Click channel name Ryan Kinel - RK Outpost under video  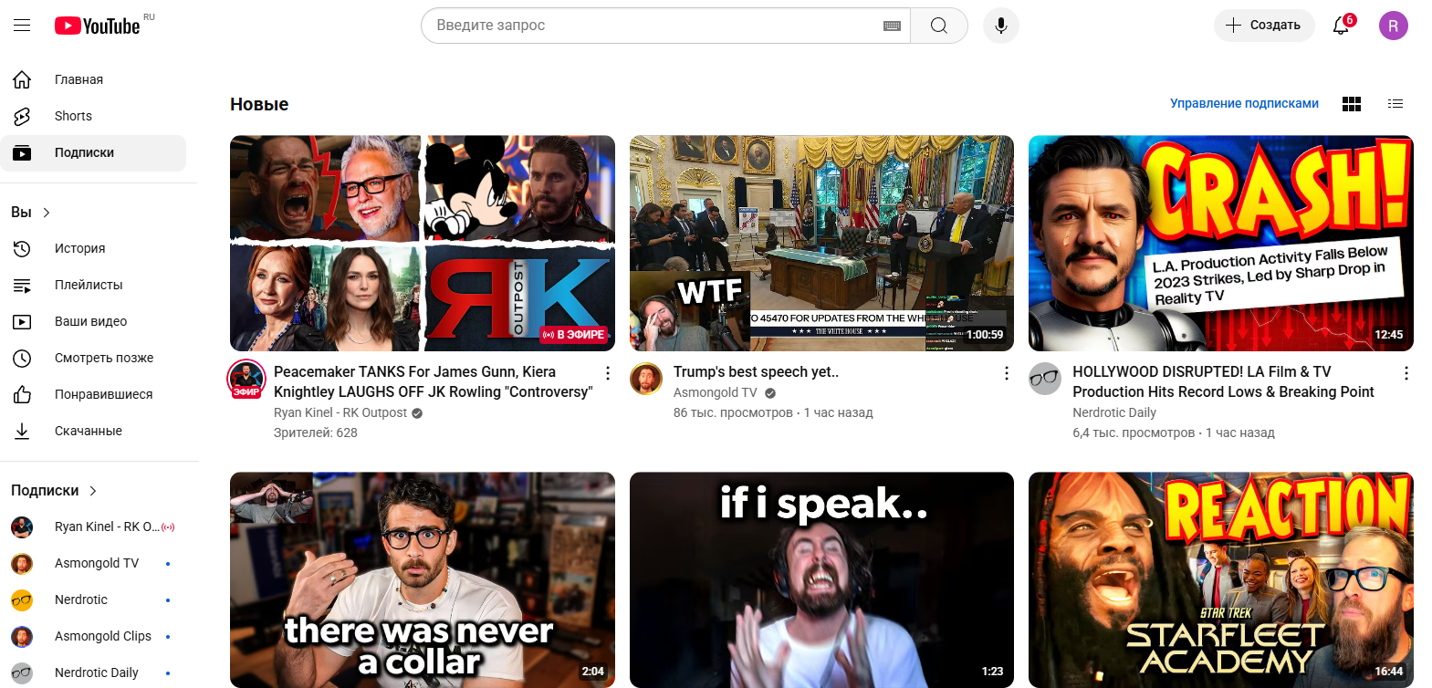point(340,412)
